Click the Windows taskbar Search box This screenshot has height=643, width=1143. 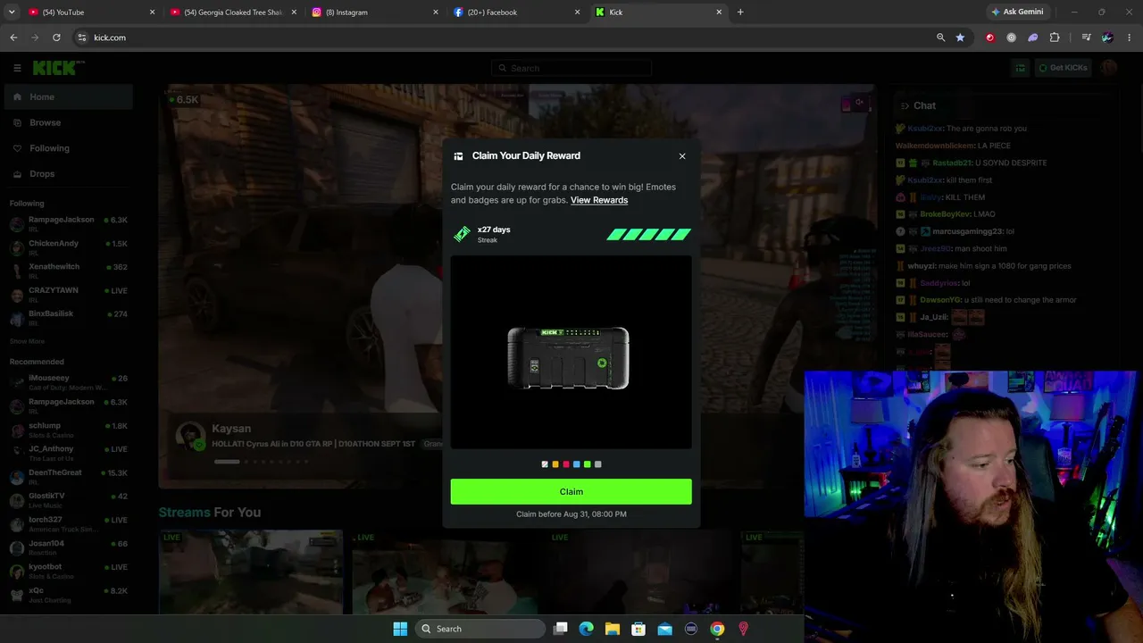coord(481,629)
